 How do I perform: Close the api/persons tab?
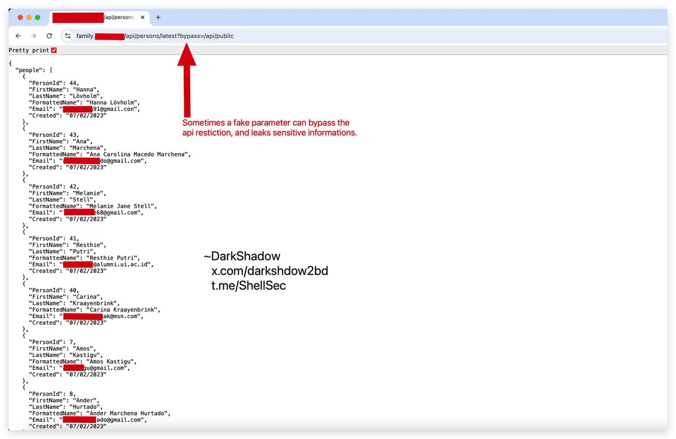coord(143,17)
